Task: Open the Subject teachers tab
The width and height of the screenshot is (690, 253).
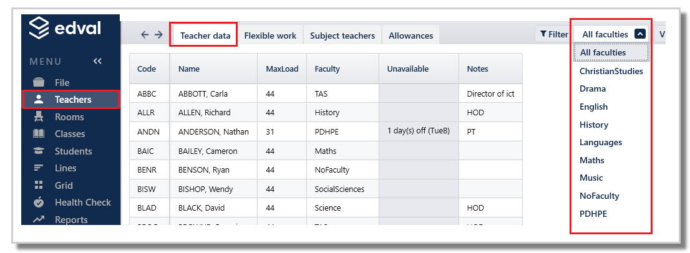Action: [343, 36]
